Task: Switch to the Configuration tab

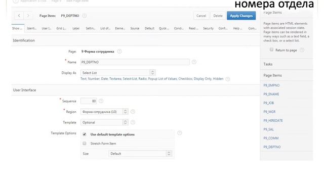Action: pos(223,28)
